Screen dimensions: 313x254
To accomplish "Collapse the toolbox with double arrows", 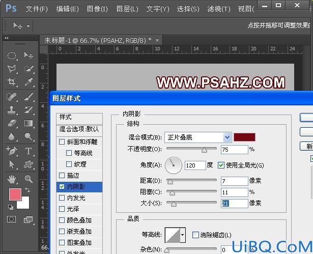I will [7, 38].
